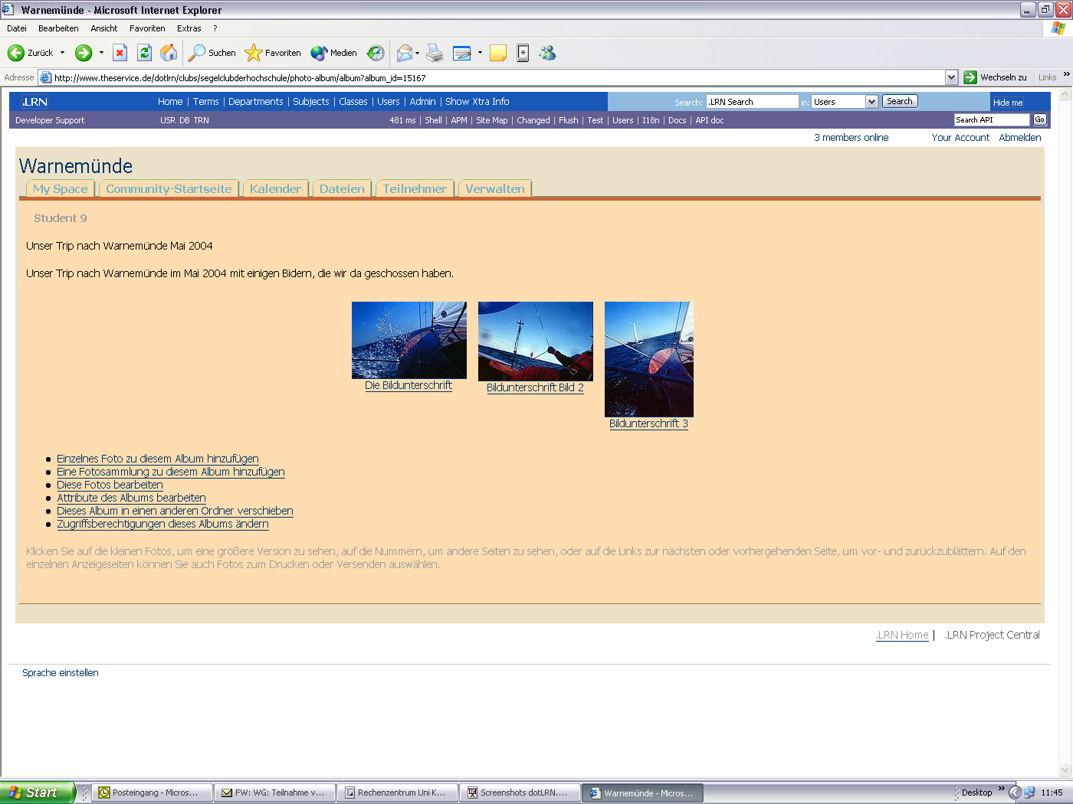Stop page loading with the red X icon
1073x804 pixels.
pyautogui.click(x=120, y=53)
